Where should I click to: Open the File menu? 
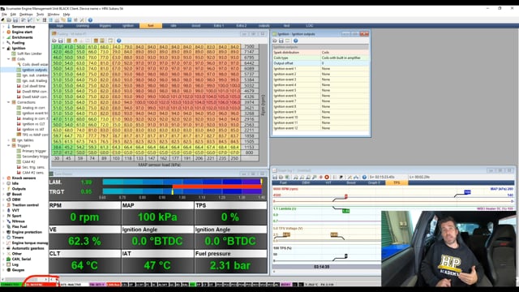click(4, 15)
